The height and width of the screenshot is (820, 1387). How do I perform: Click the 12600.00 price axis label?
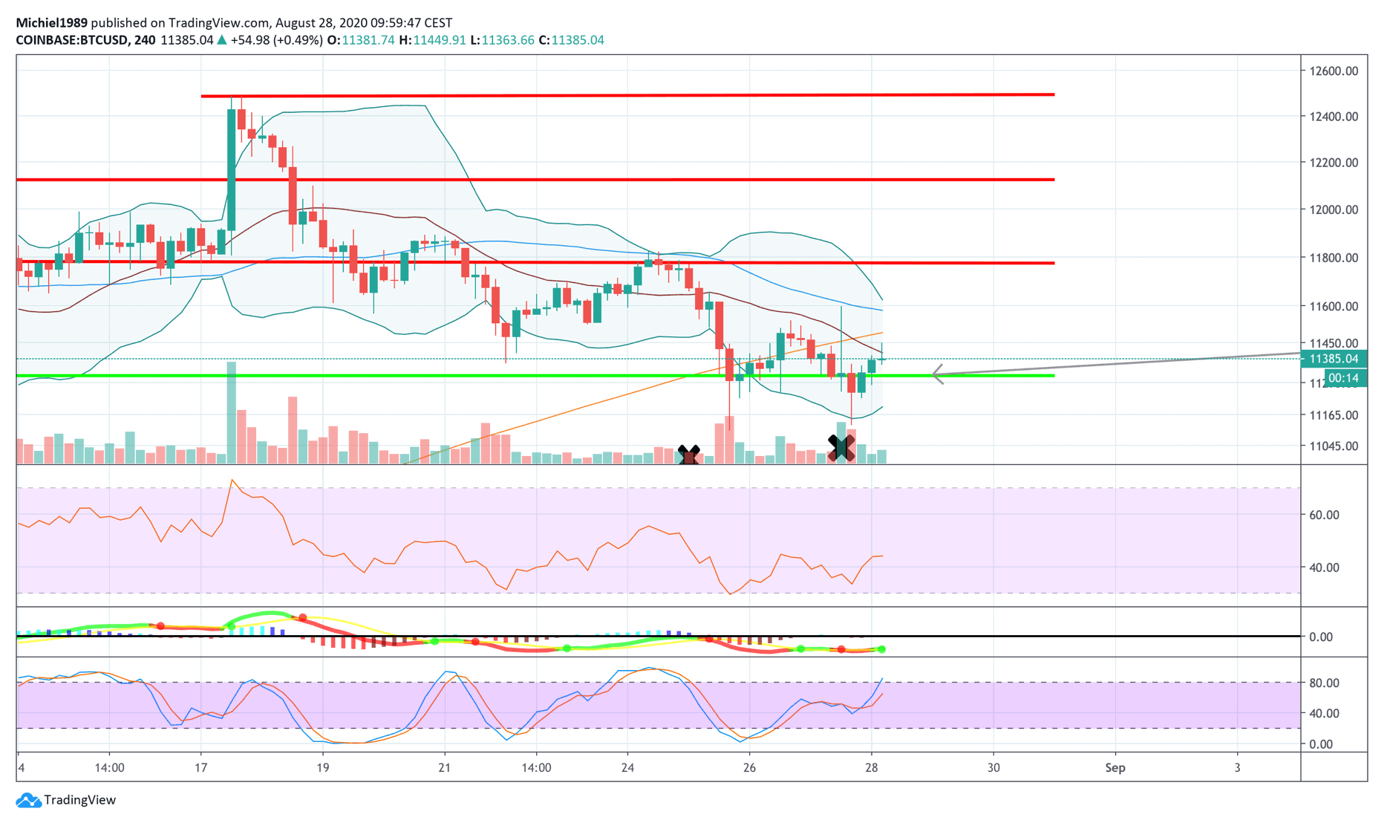(1334, 71)
